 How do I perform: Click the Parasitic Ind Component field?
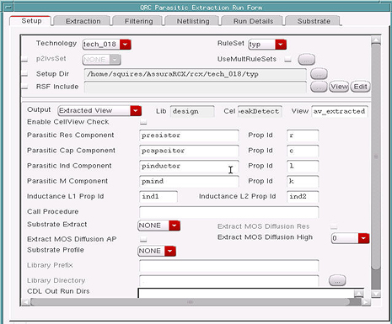[189, 166]
